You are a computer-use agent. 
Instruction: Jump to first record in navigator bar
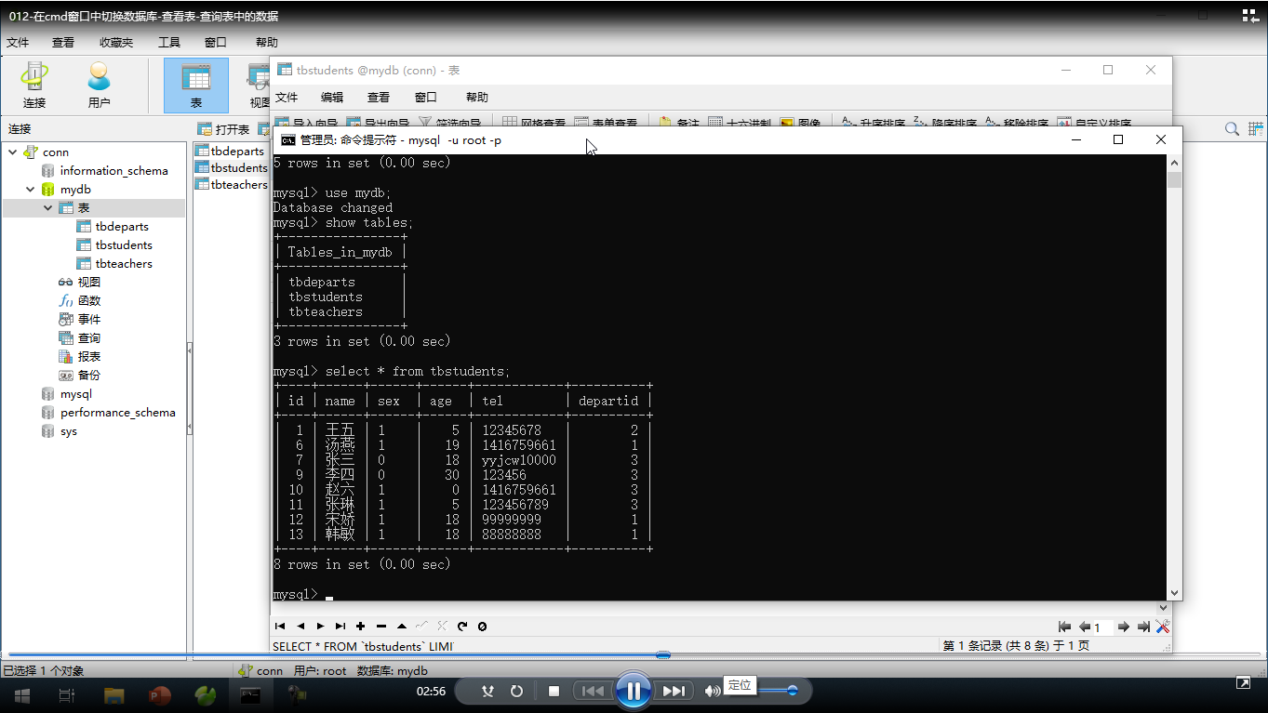click(x=280, y=627)
